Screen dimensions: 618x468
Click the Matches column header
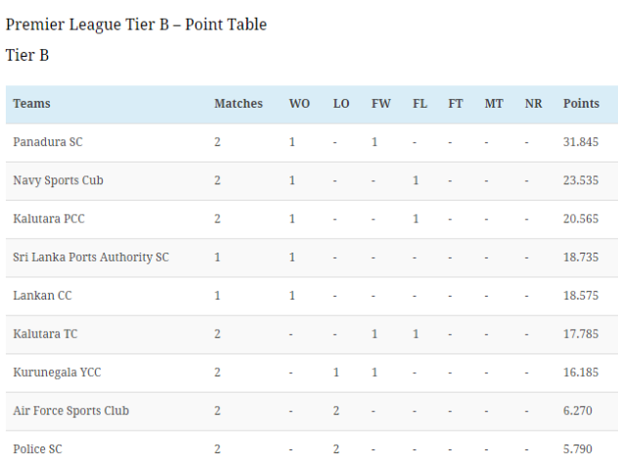click(x=239, y=104)
